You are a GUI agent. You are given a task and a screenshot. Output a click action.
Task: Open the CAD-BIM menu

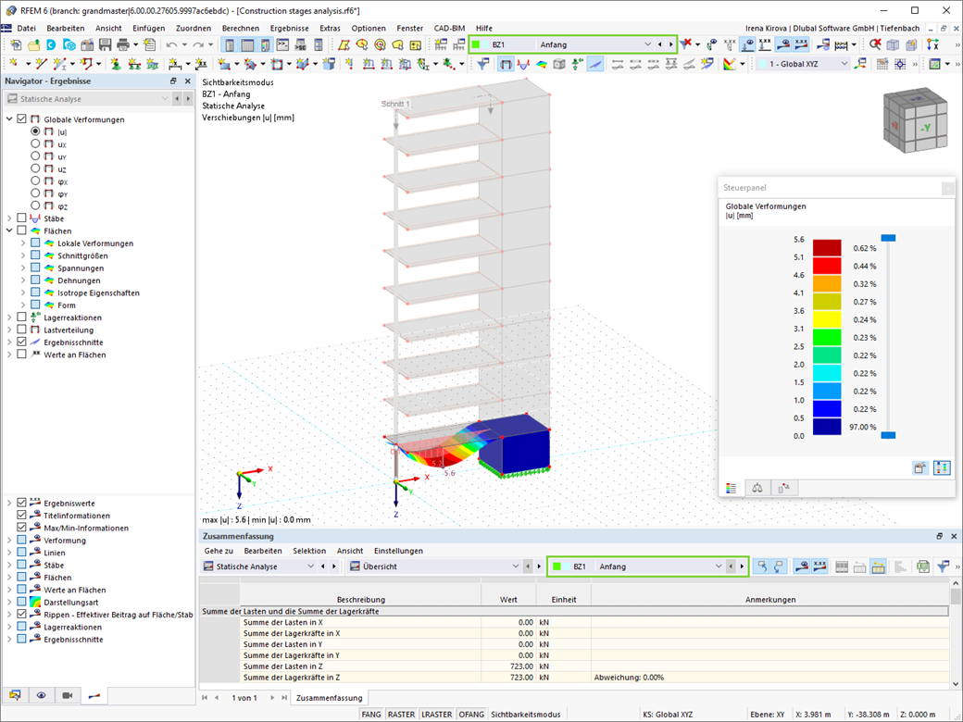(x=450, y=29)
